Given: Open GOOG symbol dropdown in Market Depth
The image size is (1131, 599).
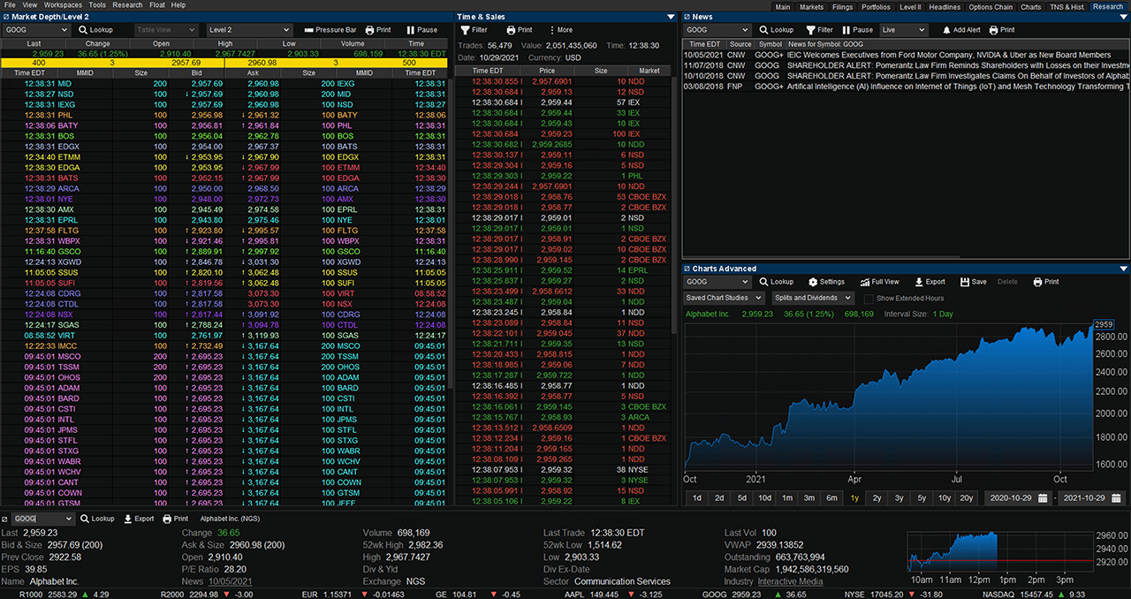Looking at the screenshot, I should click(35, 29).
